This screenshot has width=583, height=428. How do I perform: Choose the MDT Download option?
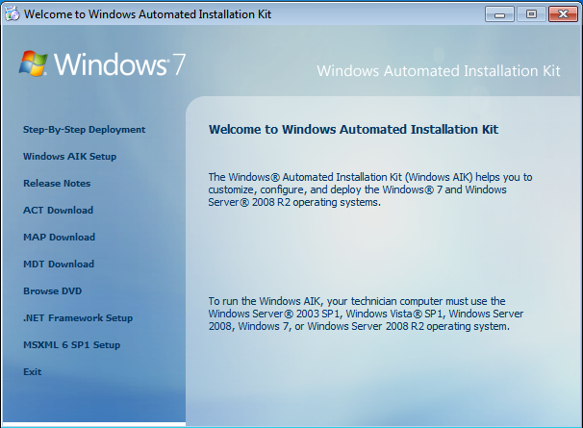[x=59, y=264]
